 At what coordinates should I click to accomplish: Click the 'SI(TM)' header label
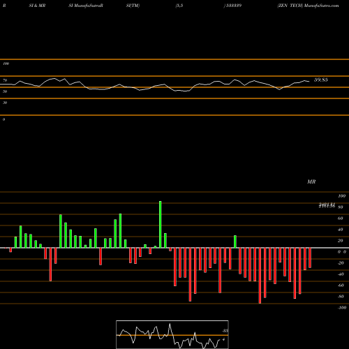133,6
